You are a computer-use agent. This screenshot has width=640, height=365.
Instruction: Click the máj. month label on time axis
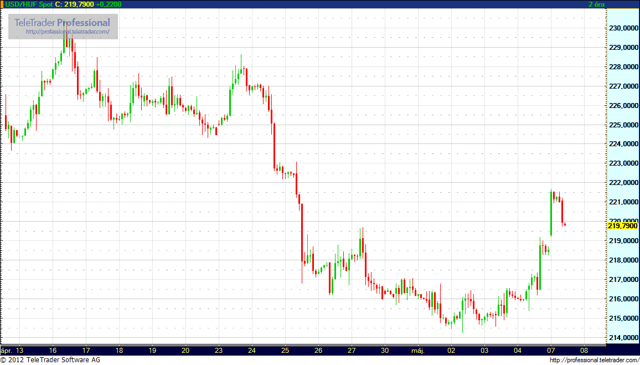point(419,350)
